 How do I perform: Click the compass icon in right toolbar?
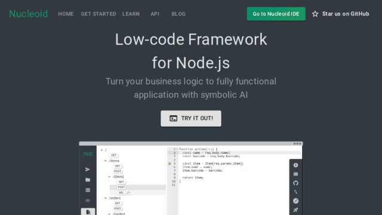click(x=295, y=201)
